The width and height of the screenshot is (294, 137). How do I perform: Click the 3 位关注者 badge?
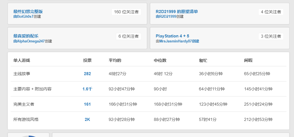(271, 36)
